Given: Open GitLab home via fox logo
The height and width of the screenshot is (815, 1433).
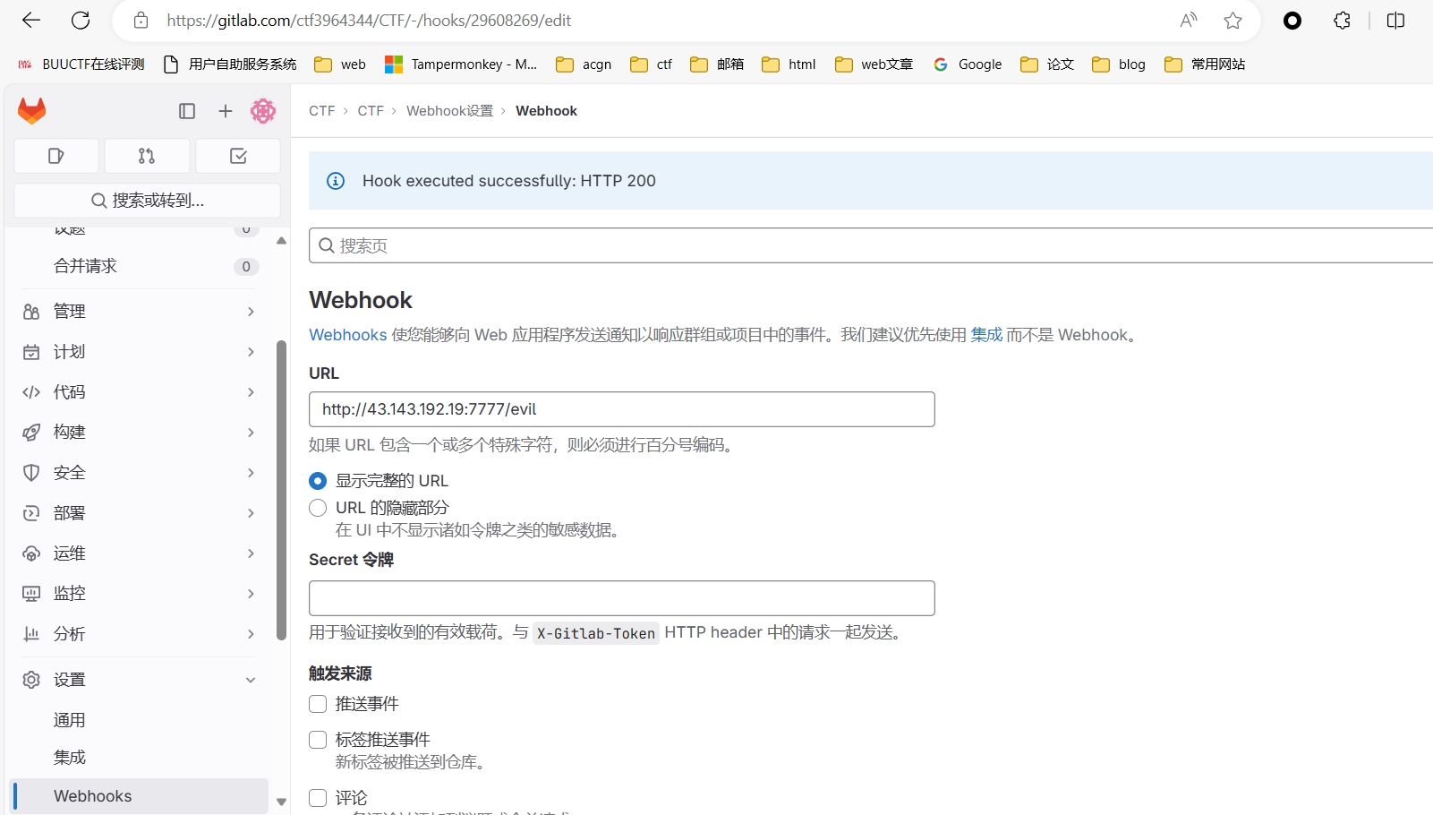Looking at the screenshot, I should click(x=32, y=111).
